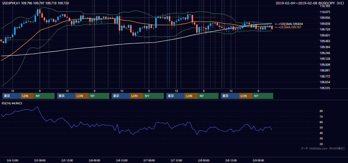Click RSI scale value 50
Viewport: 348px width, 163px height.
[321, 127]
